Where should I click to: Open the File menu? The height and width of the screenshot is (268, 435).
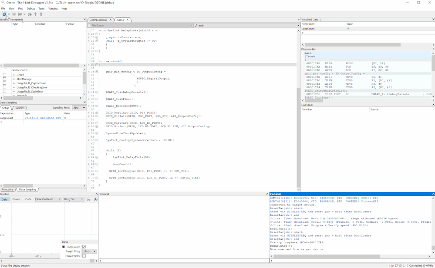3,9
